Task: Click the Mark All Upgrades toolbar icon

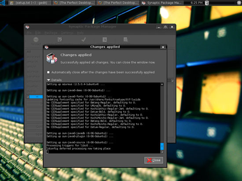Action: (x=59, y=39)
